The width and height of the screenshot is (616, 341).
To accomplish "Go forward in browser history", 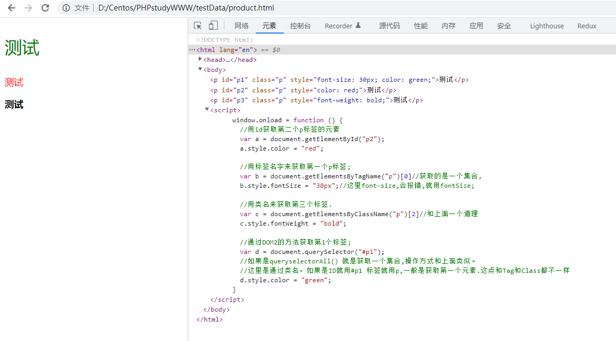I will (28, 8).
